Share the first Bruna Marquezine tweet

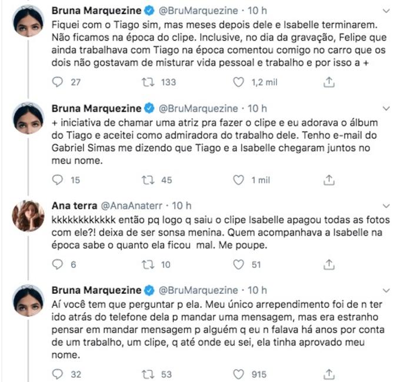[330, 82]
